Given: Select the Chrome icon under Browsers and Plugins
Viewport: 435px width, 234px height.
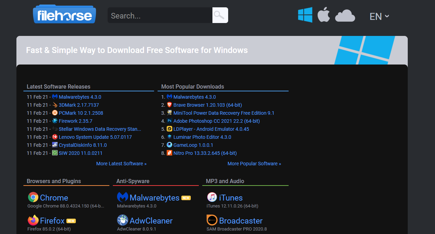Looking at the screenshot, I should coord(33,197).
